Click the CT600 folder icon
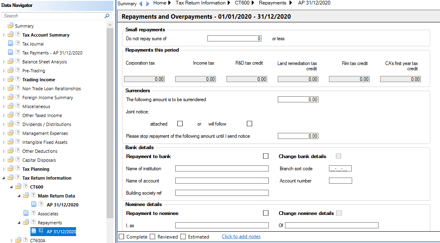 [18, 187]
